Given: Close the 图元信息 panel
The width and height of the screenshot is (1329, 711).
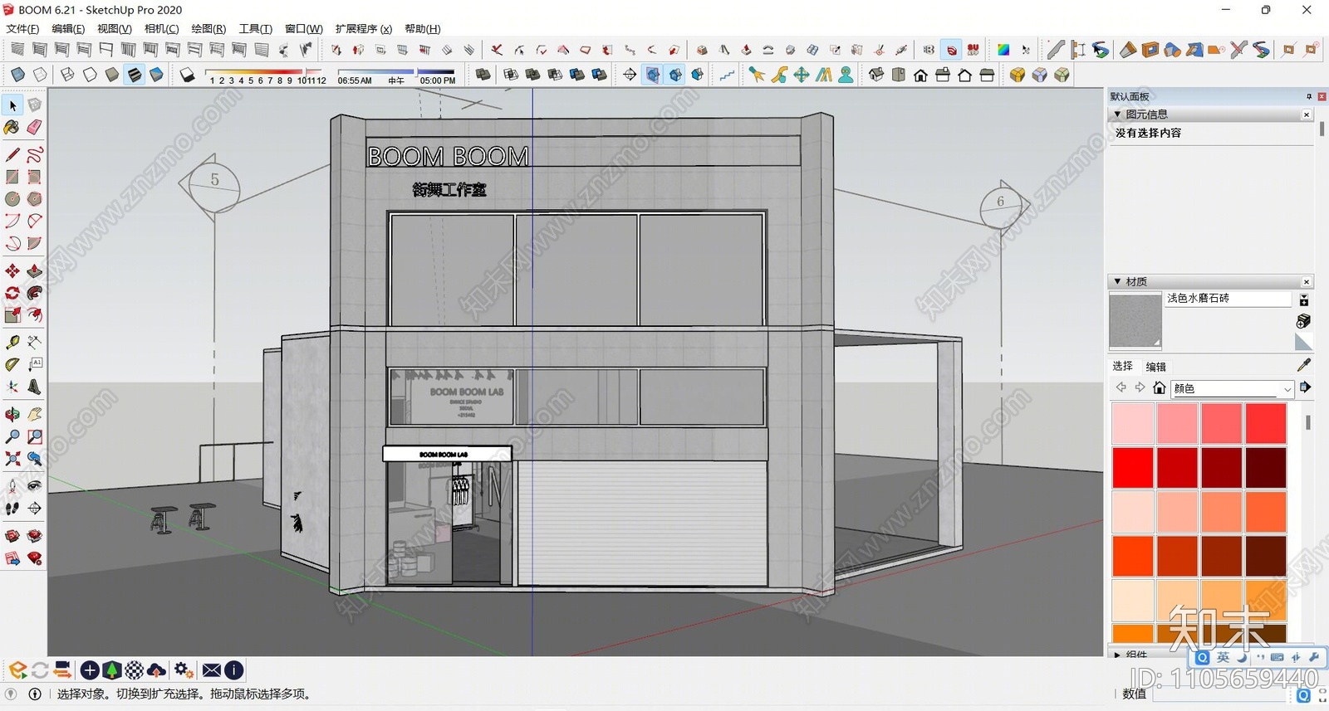Looking at the screenshot, I should (x=1307, y=114).
